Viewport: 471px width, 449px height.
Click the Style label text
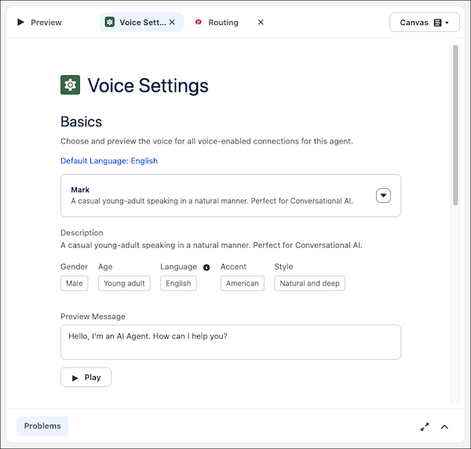click(283, 266)
